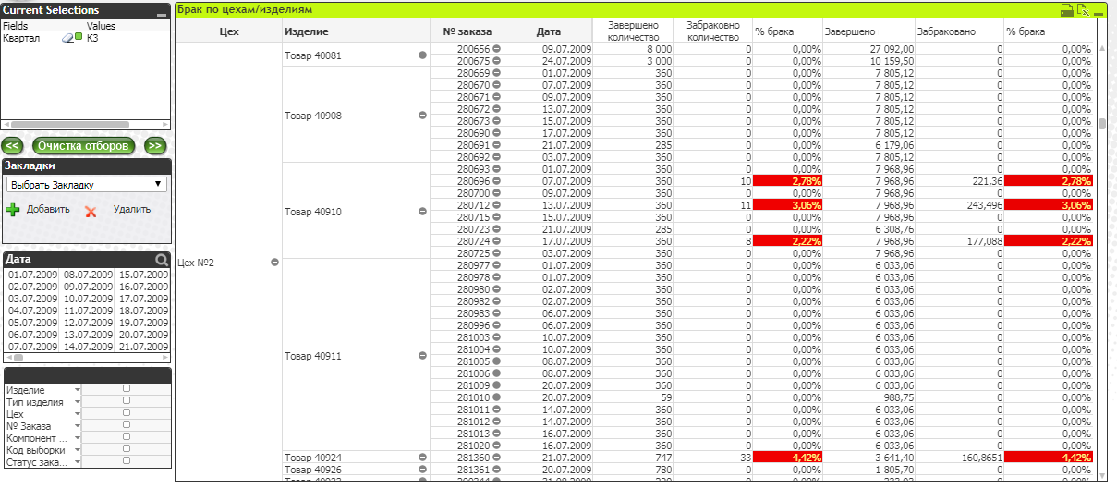The image size is (1117, 489).
Task: Collapse the Цех №2 row group
Action: 274,263
